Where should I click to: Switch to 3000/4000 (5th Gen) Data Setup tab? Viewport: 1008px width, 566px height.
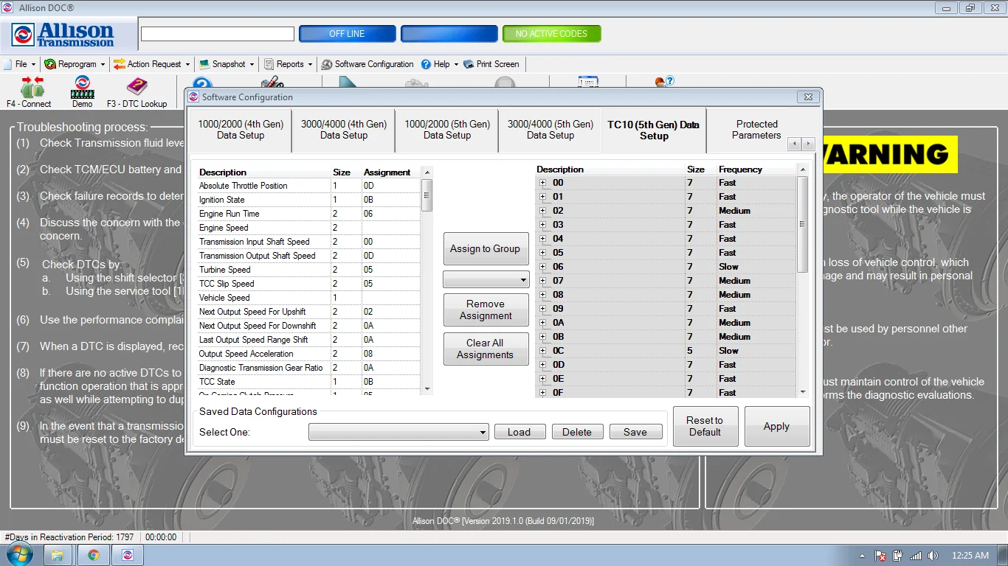coord(550,130)
